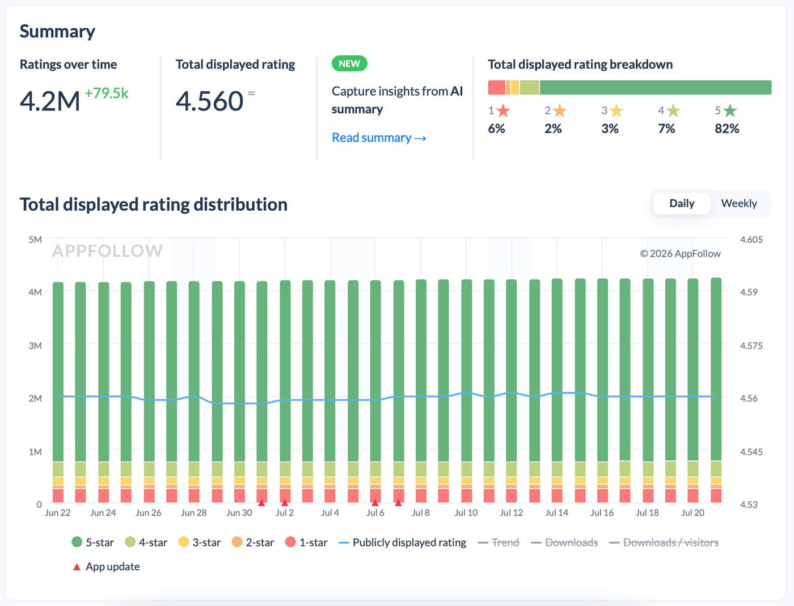794x606 pixels.
Task: Select the yellow segment of the breakdown bar
Action: [x=515, y=87]
